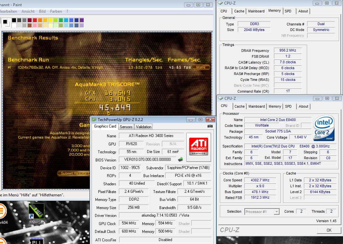Open Memory tab in the Processor CPU-Z window
Viewport: 343px width, 244px height.
(275, 106)
